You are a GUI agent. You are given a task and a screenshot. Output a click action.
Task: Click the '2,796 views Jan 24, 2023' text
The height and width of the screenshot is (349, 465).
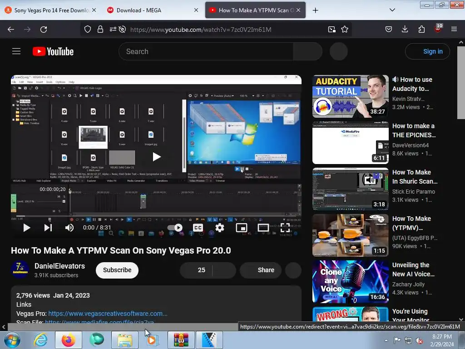click(53, 295)
